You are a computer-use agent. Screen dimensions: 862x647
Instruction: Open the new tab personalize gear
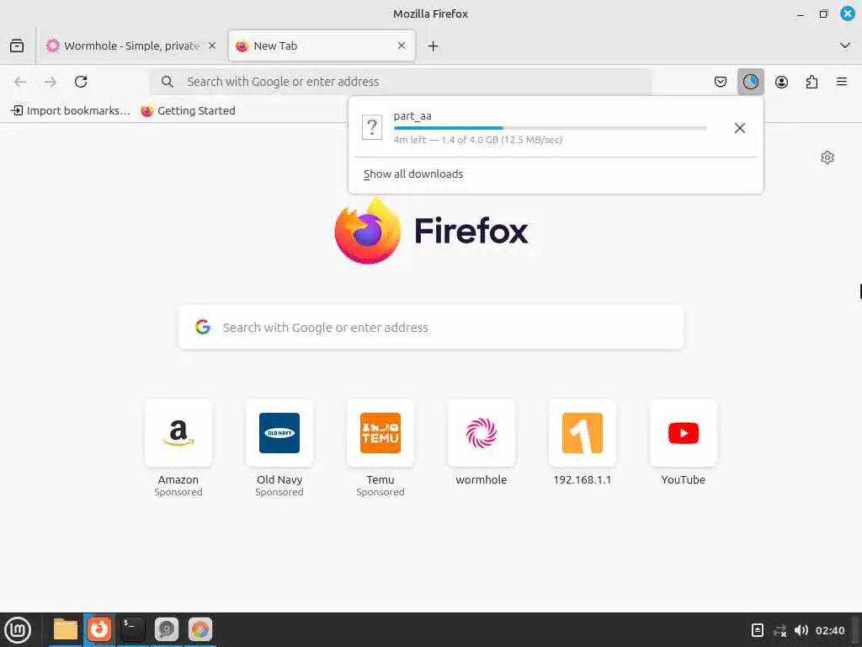[x=827, y=158]
